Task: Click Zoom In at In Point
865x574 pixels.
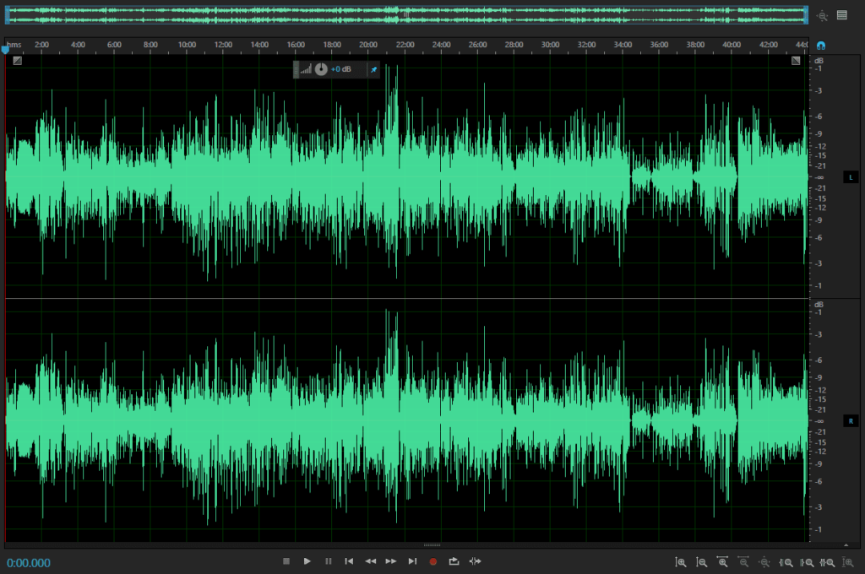Action: coord(786,562)
